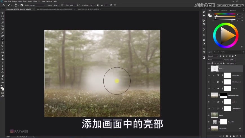Select the Hand tool
This screenshot has width=245, height=138.
coord(3,76)
